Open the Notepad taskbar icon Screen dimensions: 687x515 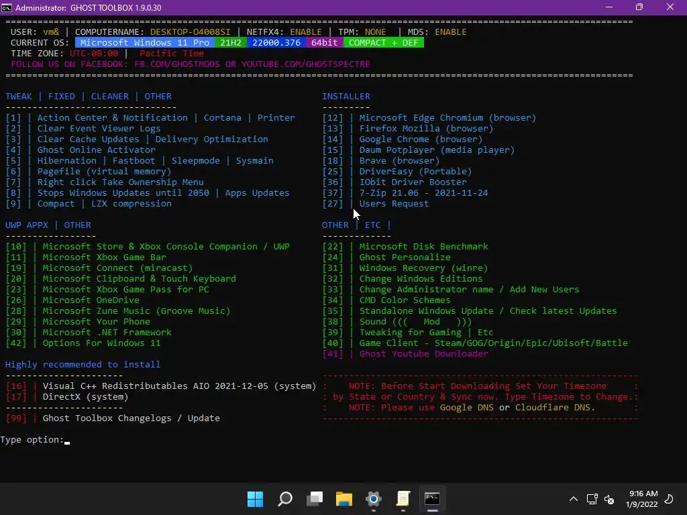(x=403, y=499)
